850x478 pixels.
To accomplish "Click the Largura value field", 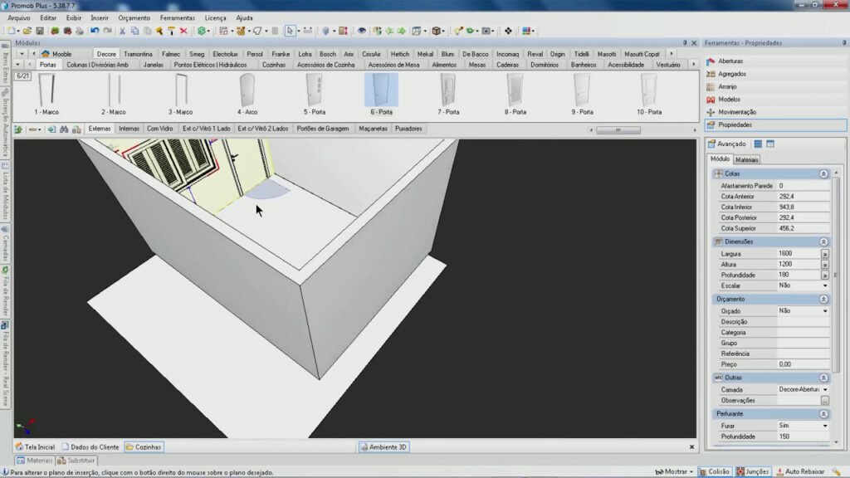I will click(x=798, y=254).
